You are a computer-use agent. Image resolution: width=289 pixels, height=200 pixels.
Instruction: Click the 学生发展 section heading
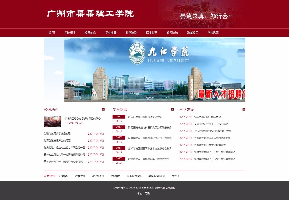click(x=120, y=109)
